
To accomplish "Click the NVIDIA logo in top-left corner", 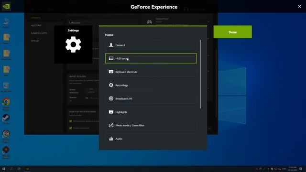I will click(6, 6).
